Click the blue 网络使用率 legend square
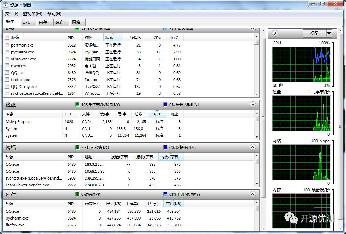 tap(165, 147)
